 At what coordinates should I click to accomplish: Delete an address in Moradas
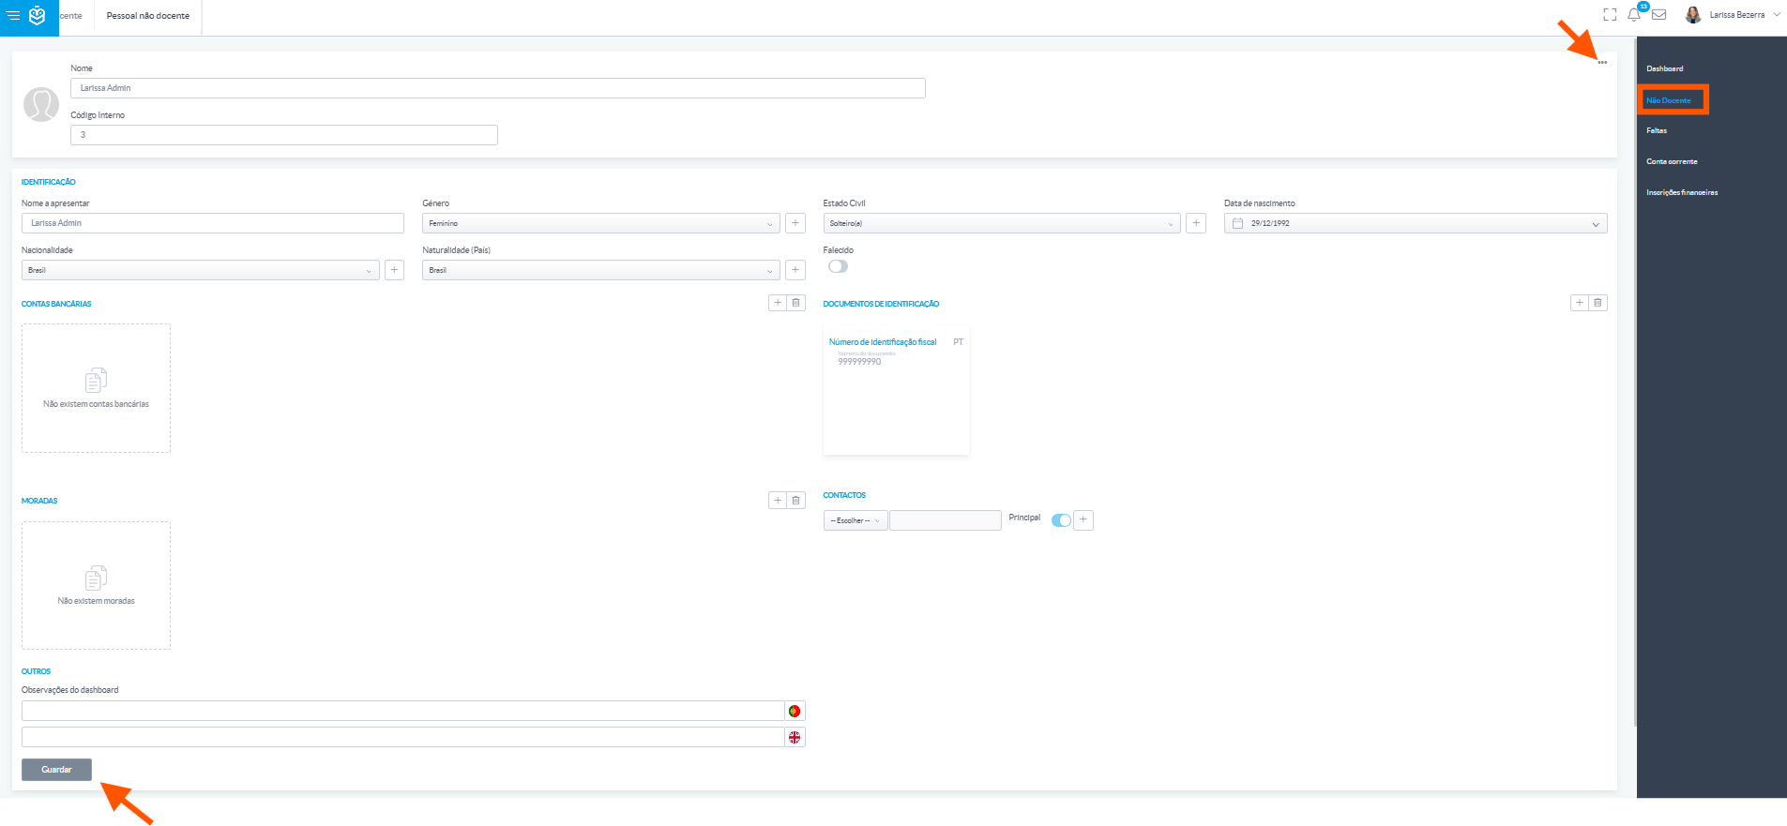coord(795,501)
